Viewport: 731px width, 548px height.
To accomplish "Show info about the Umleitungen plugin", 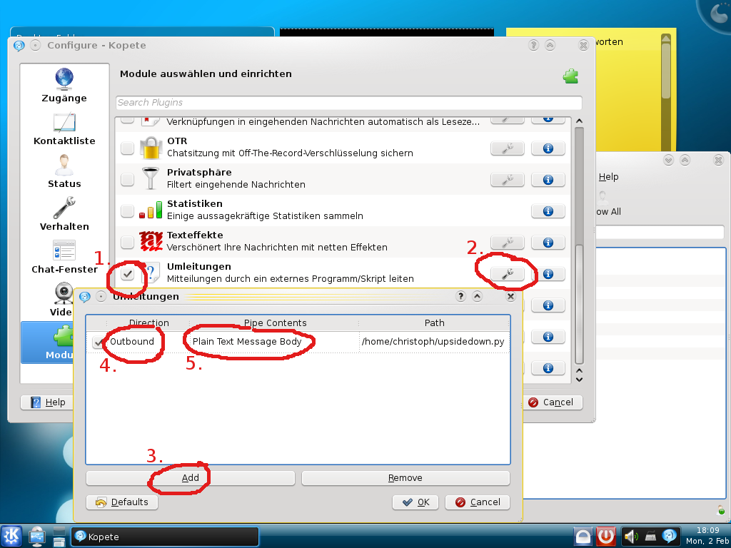I will [x=548, y=273].
